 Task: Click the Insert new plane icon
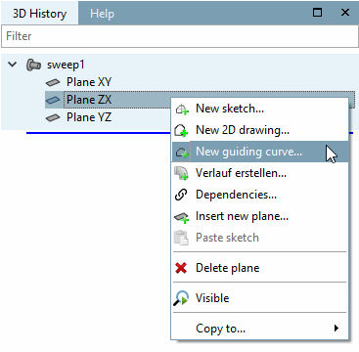click(x=182, y=217)
